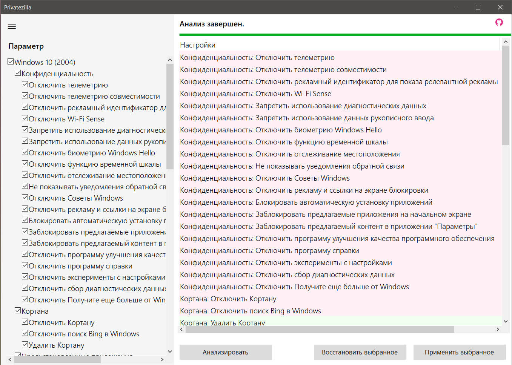Uncheck the Windows 10 (2004) checkbox
Viewport: 512px width, 365px height.
coord(11,61)
